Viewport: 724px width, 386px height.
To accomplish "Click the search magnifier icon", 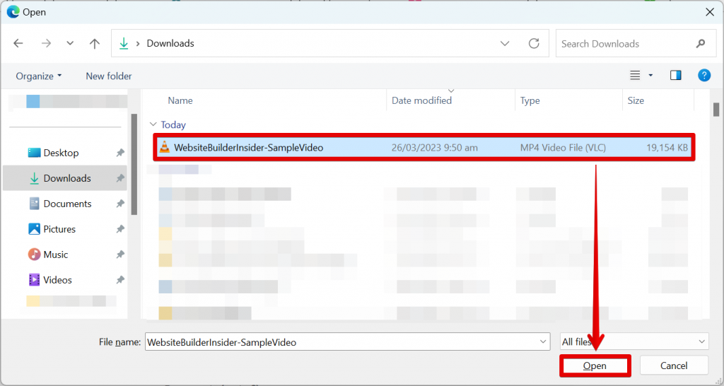I will coord(701,43).
